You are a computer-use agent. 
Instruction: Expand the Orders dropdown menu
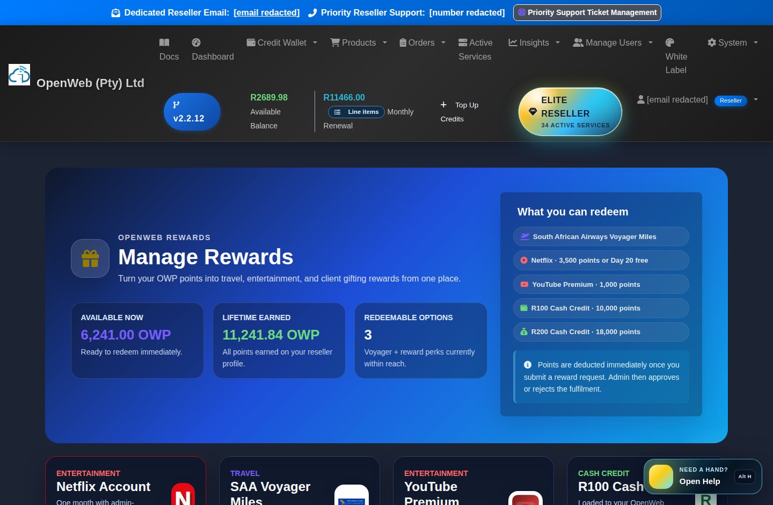pyautogui.click(x=443, y=42)
